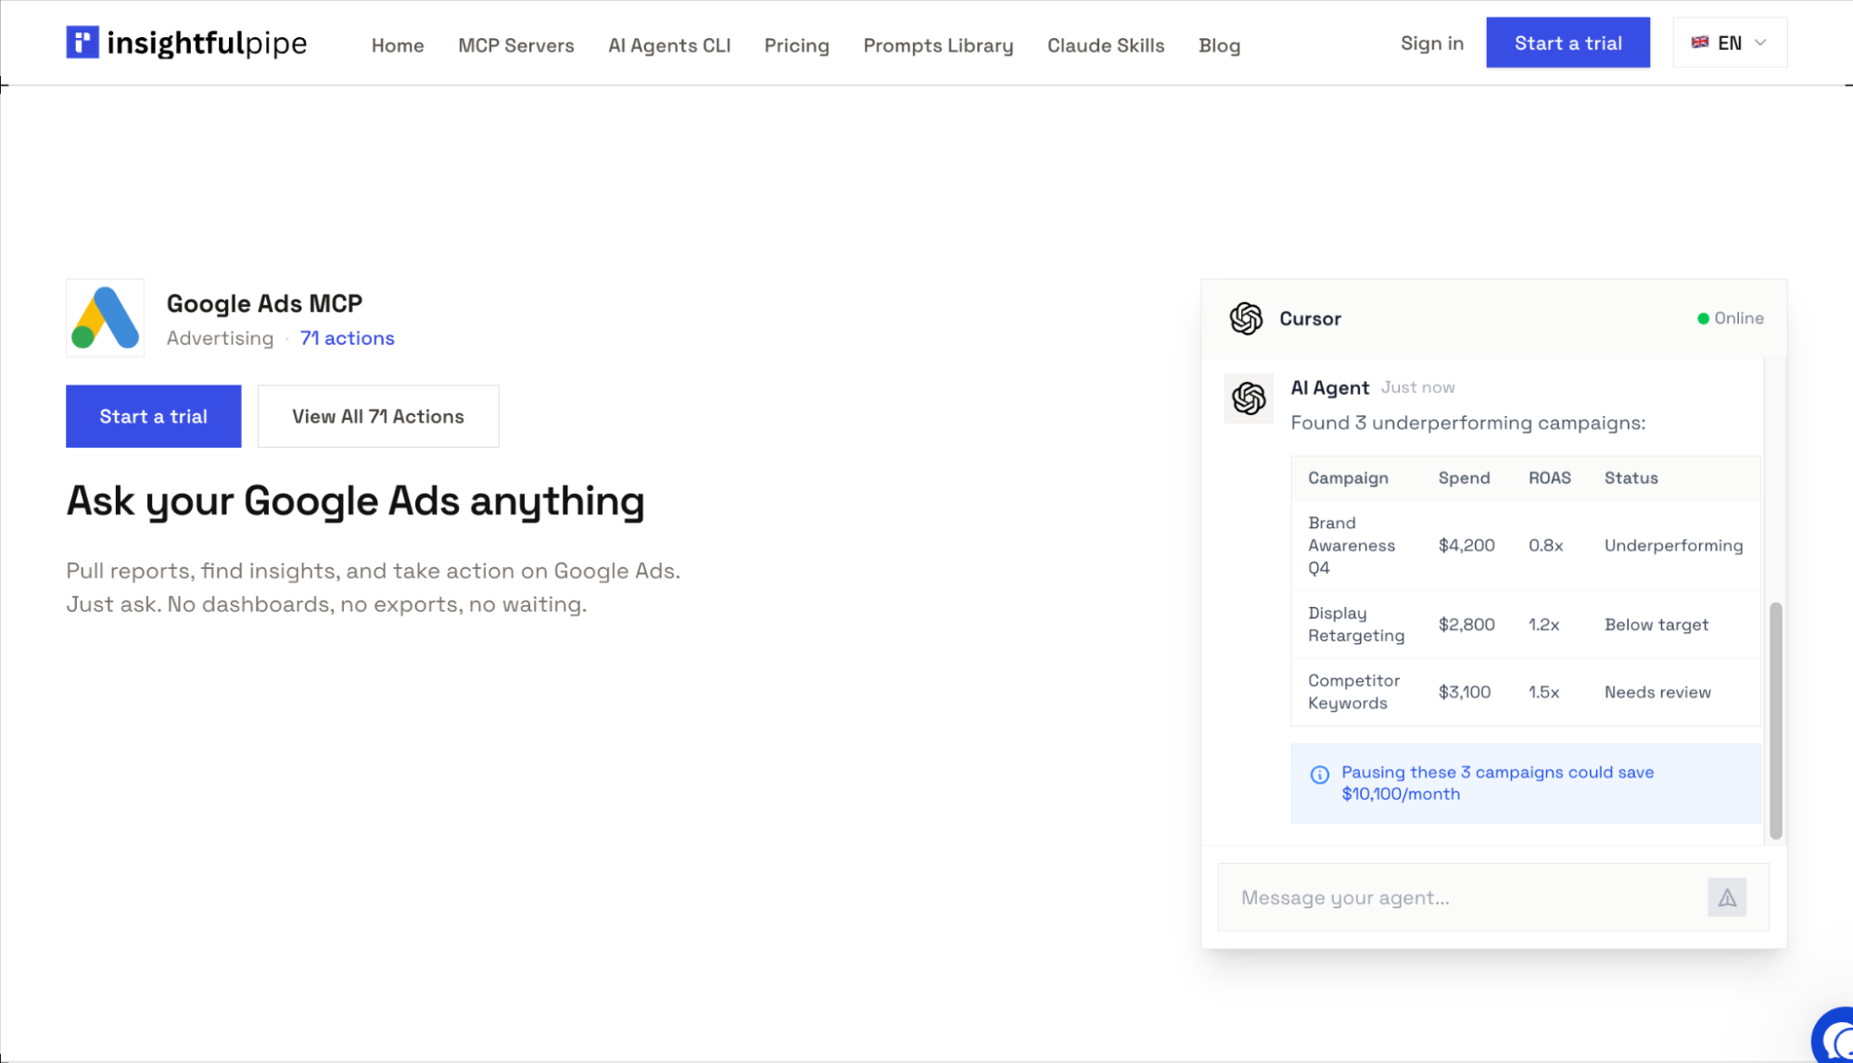Click the Cursor header OpenAI-style logo
The width and height of the screenshot is (1853, 1063).
[x=1246, y=319]
